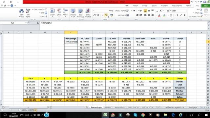Select the Mortgage sheet tab
The height and width of the screenshot is (118, 210).
[193, 107]
